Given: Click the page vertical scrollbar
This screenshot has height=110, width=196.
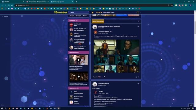Looking at the screenshot, I should coord(195,28).
